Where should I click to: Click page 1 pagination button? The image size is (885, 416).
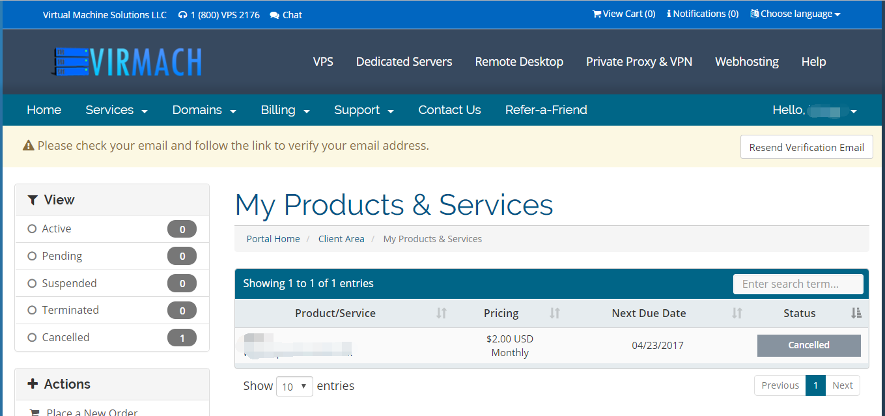click(815, 385)
